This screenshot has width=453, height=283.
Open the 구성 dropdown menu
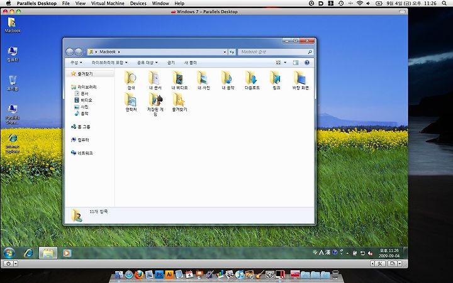point(76,62)
